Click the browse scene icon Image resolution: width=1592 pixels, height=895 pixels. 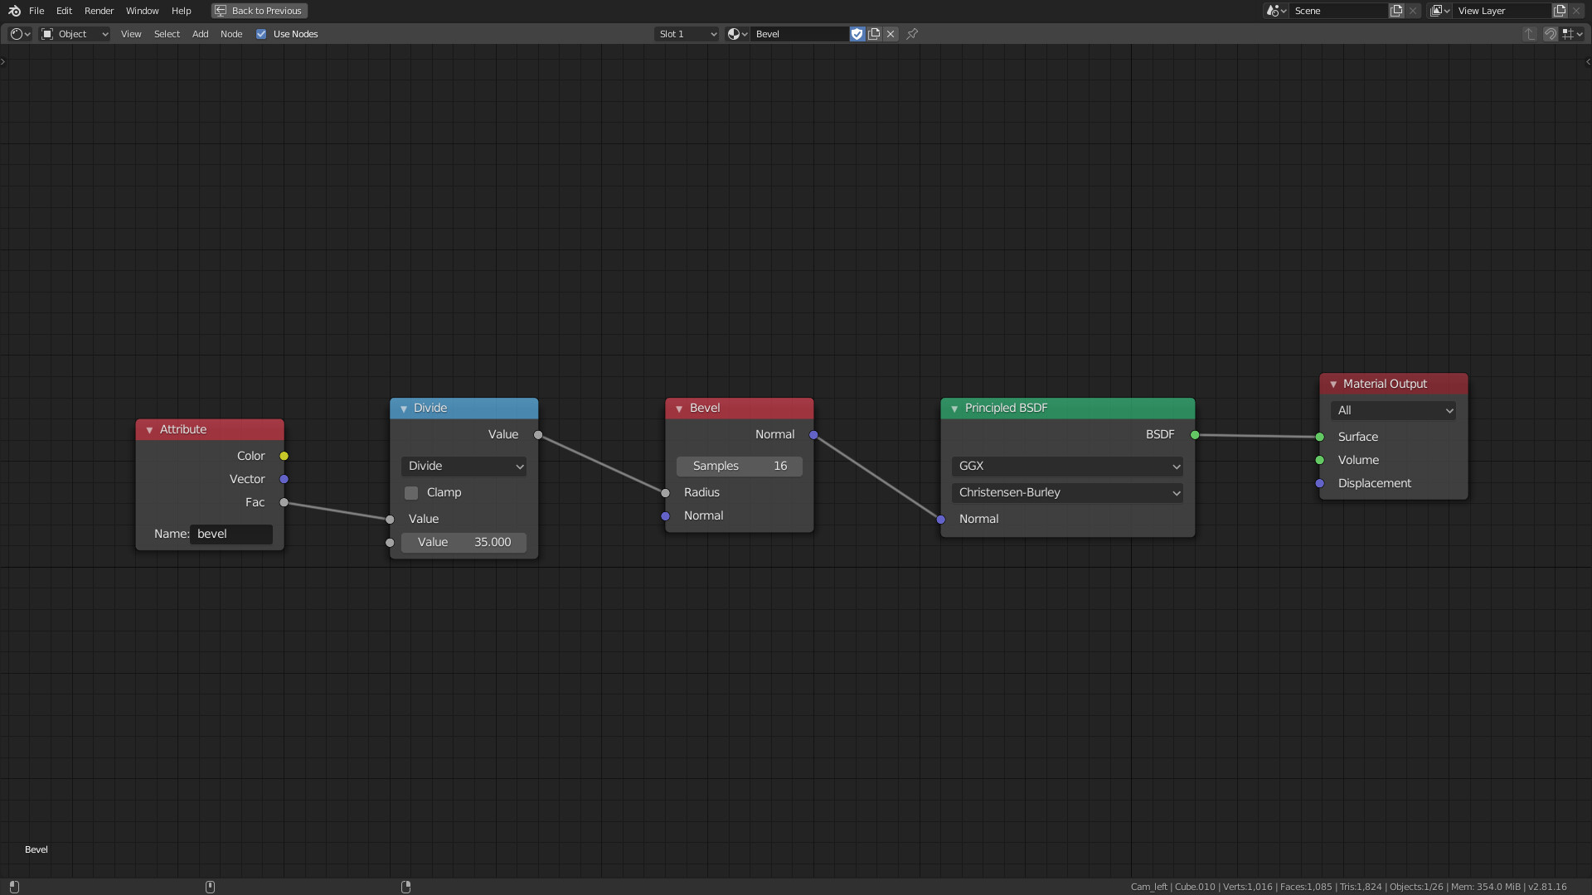pyautogui.click(x=1274, y=11)
